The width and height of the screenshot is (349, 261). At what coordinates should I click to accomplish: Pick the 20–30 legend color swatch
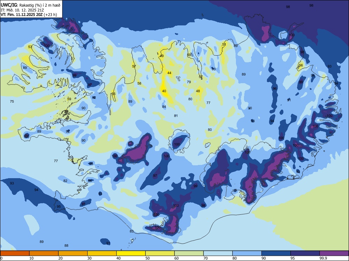click(73, 253)
